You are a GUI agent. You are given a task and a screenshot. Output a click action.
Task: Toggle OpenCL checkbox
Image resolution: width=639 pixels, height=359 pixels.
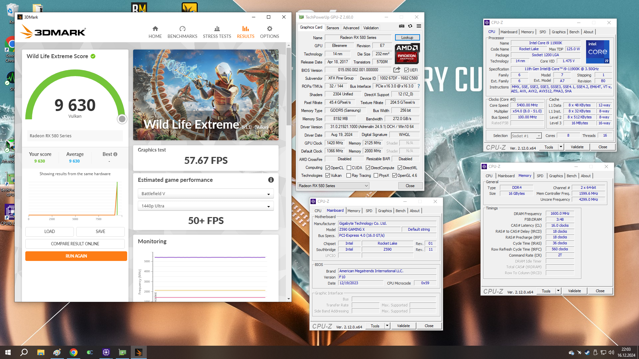(327, 168)
